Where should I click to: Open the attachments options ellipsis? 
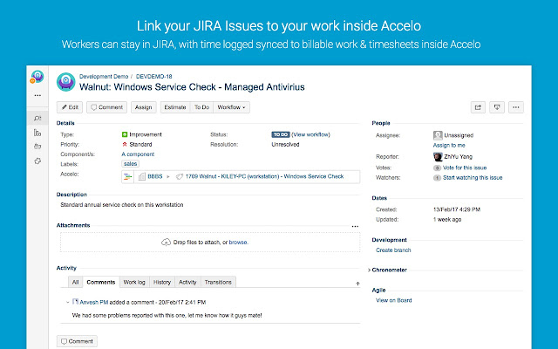355,226
